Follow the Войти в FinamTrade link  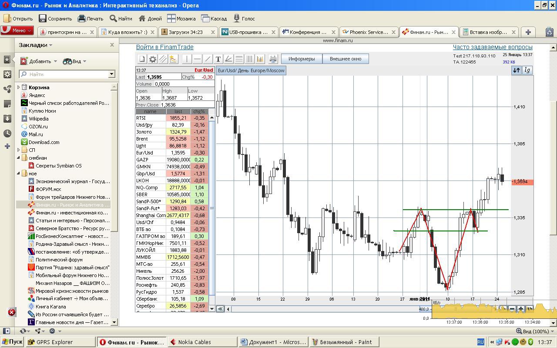click(164, 47)
